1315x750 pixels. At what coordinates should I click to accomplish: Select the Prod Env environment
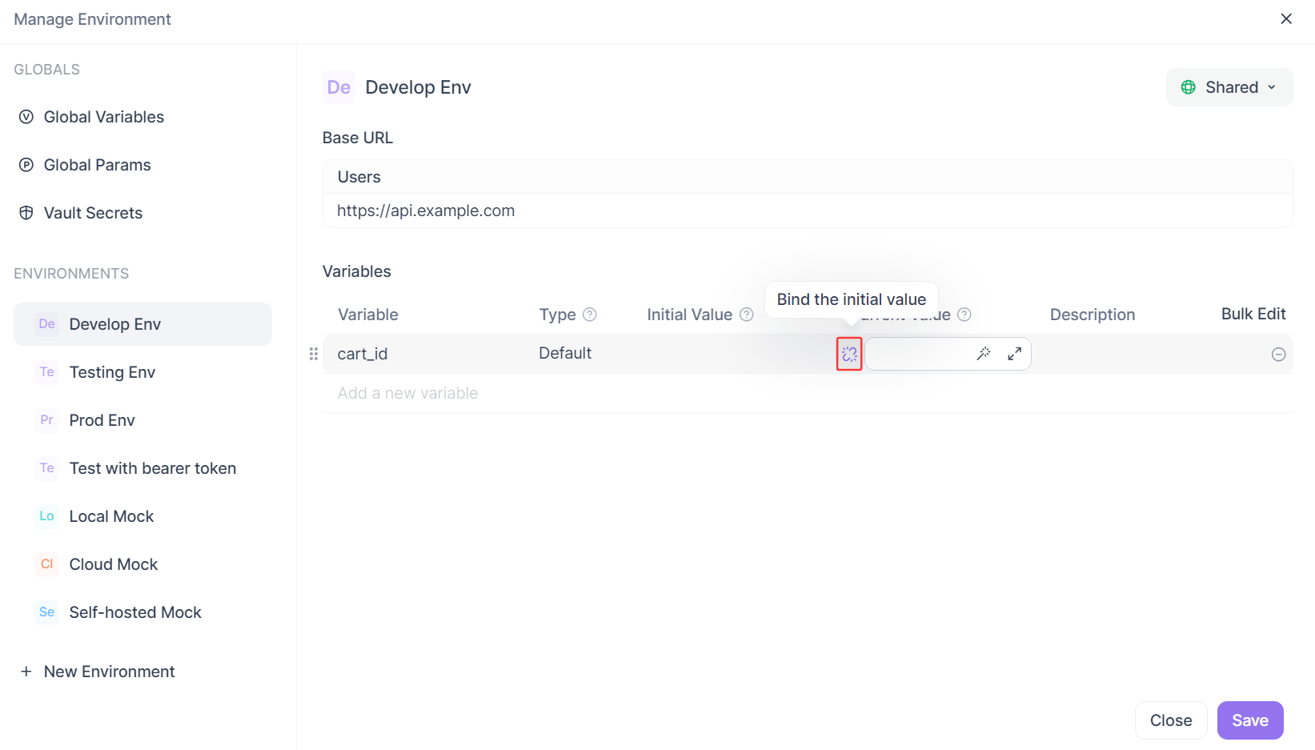[x=142, y=420]
